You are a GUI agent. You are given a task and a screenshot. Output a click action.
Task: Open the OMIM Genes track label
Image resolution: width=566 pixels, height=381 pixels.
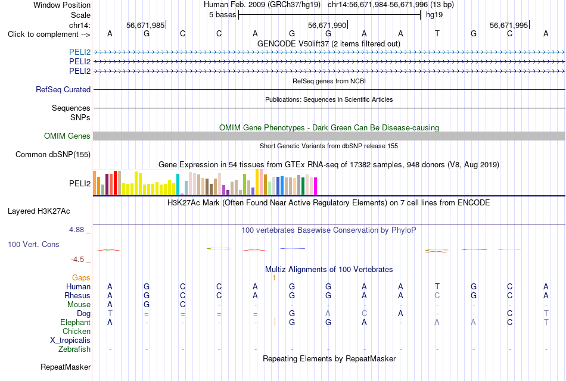pyautogui.click(x=67, y=136)
